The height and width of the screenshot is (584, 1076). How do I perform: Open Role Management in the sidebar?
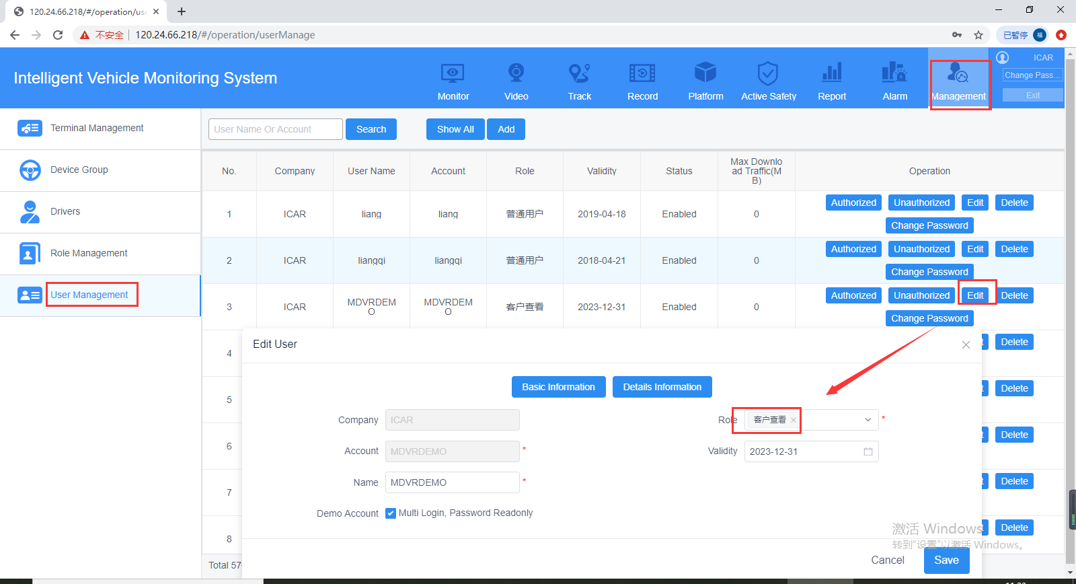point(100,254)
